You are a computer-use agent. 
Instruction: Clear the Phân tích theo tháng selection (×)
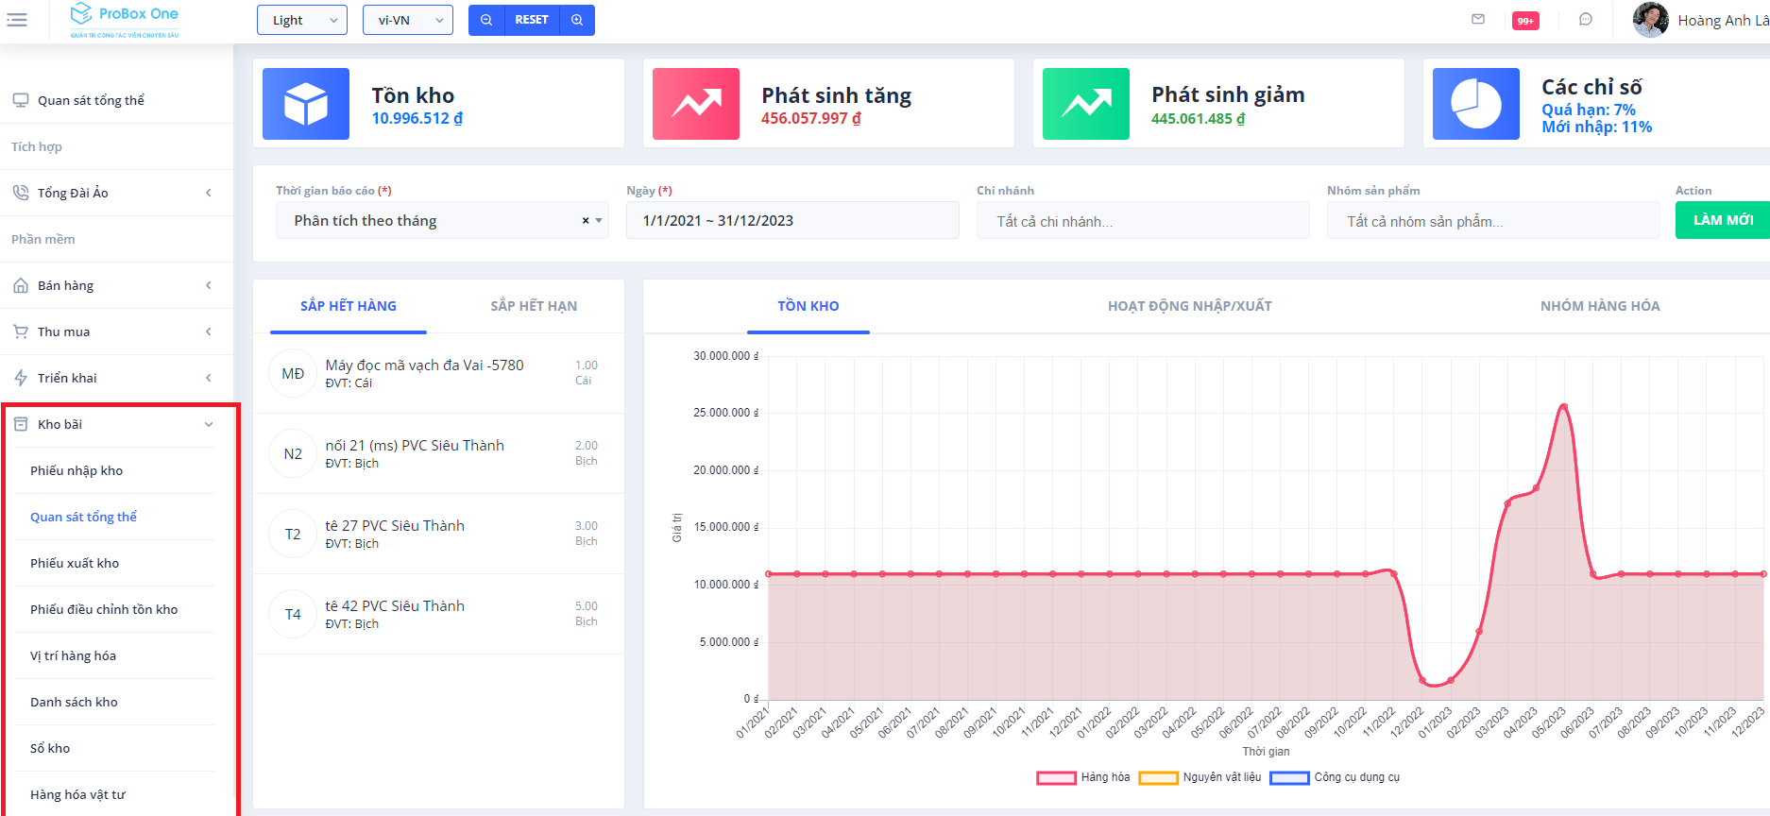(586, 221)
